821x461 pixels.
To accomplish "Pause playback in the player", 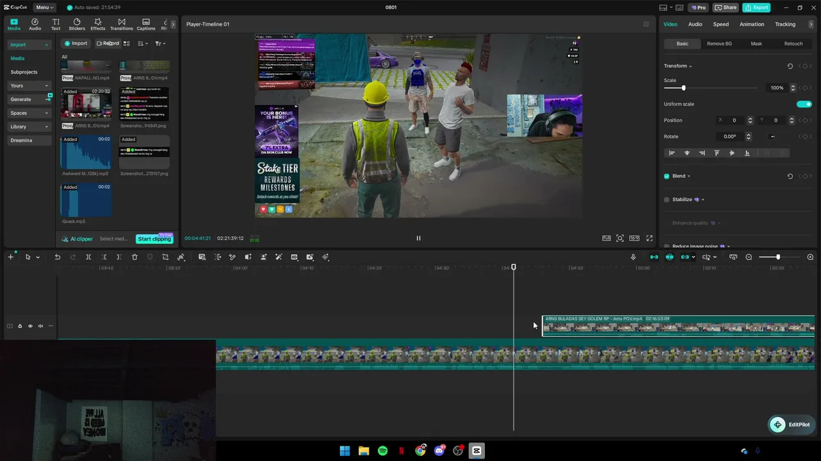I will [x=418, y=238].
